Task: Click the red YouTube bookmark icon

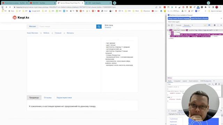Action: click(98, 11)
